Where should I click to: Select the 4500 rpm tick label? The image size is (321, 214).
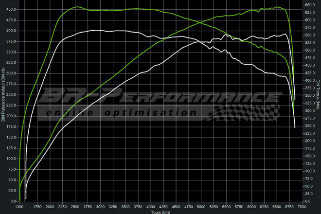click(x=176, y=207)
